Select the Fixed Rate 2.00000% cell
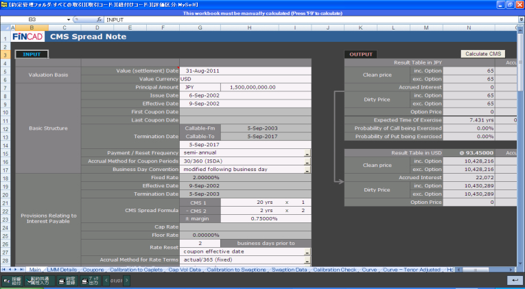 click(x=246, y=178)
